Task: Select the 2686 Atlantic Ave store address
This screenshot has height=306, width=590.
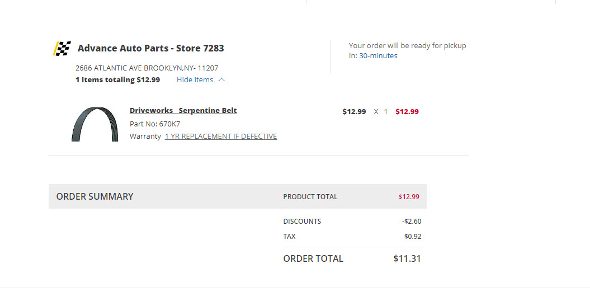Action: 147,68
